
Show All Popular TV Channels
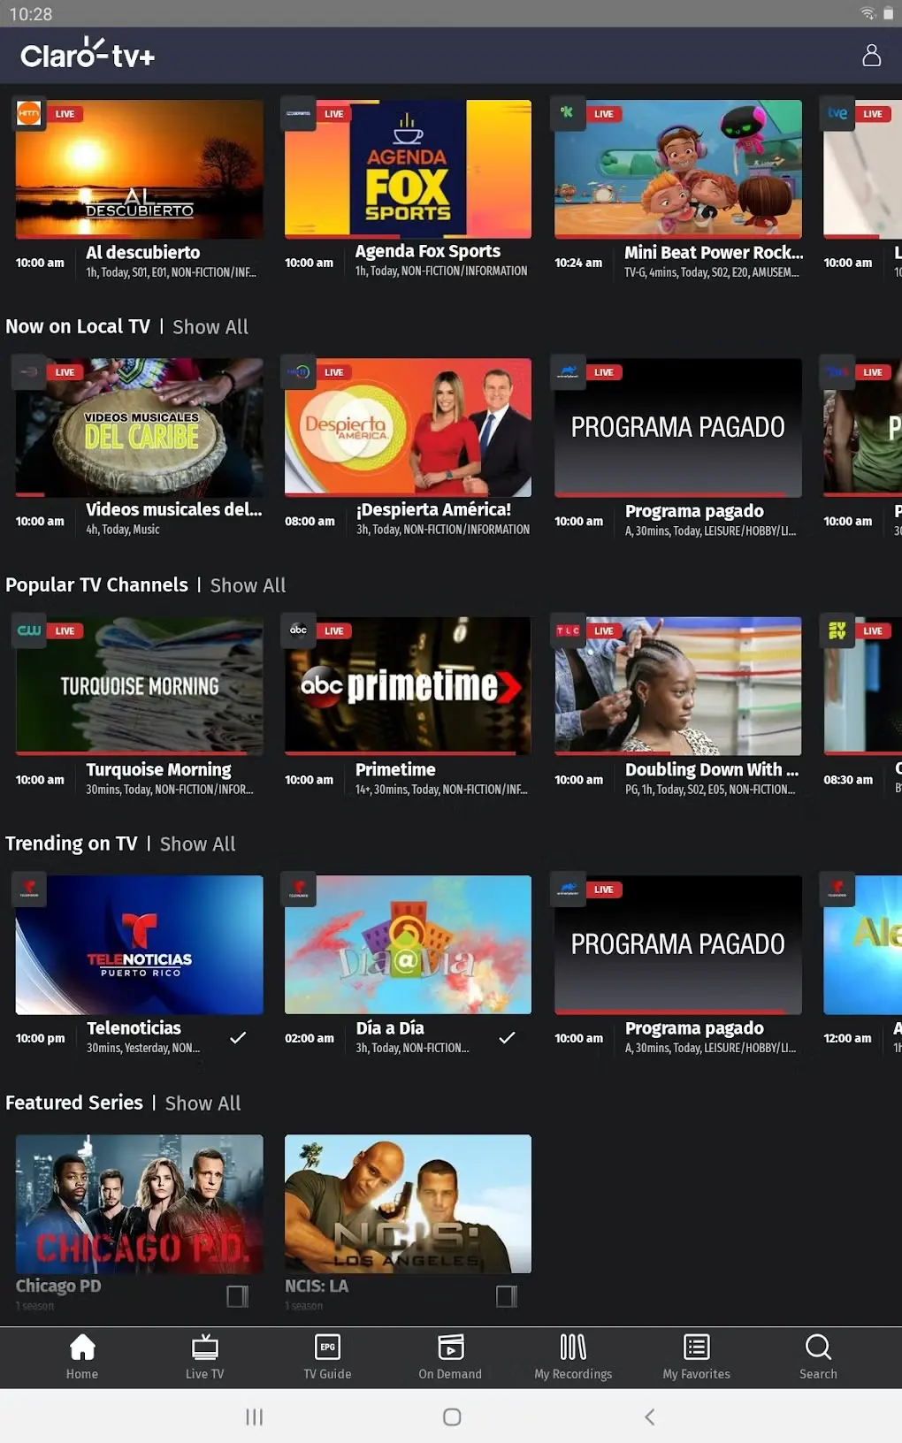tap(248, 585)
